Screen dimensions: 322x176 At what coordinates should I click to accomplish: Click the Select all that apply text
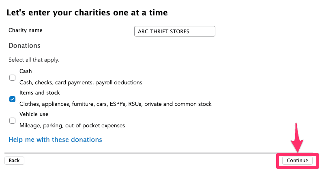pyautogui.click(x=34, y=60)
